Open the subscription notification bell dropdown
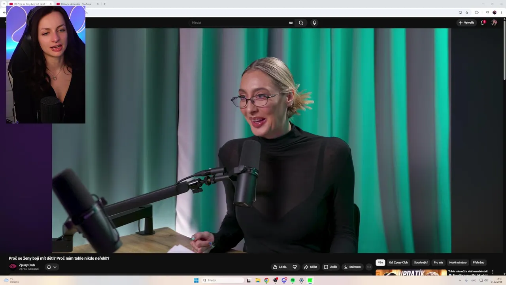 click(52, 267)
